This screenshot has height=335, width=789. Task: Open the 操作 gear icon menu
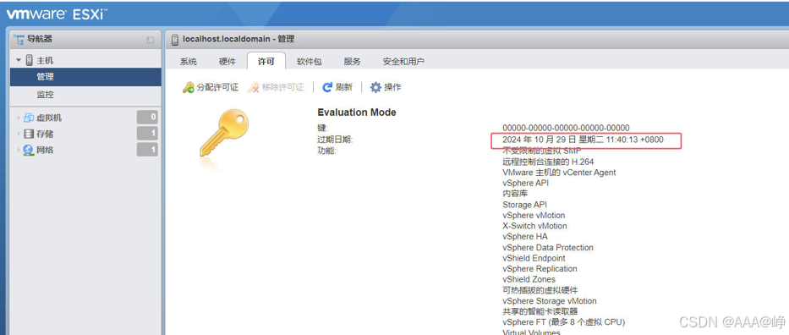tap(375, 87)
